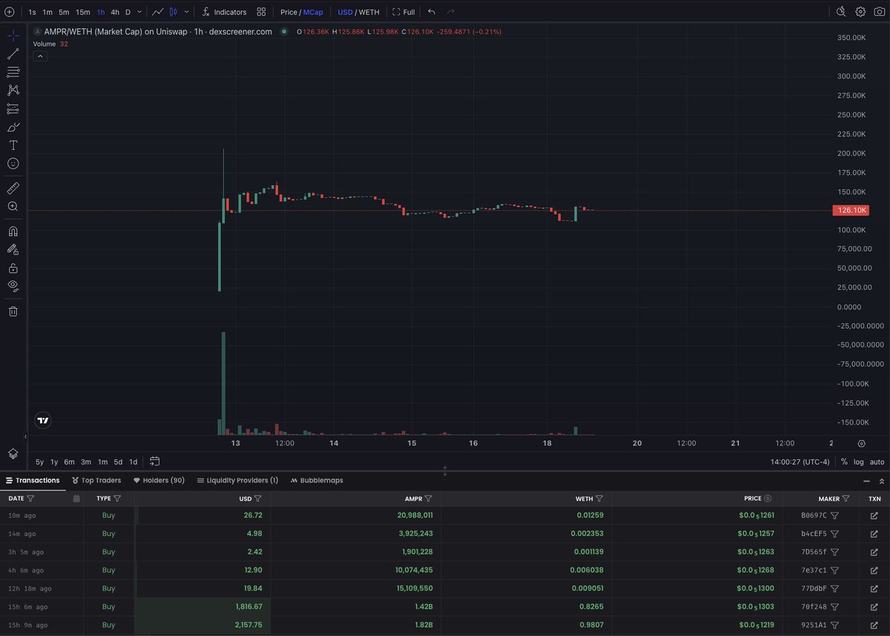Open the Top Traders tab
890x636 pixels.
click(x=96, y=480)
